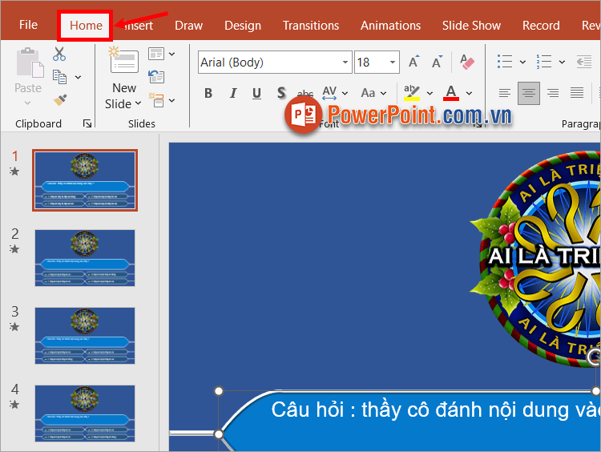Expand highlight color options arrow
601x452 pixels.
[x=430, y=93]
